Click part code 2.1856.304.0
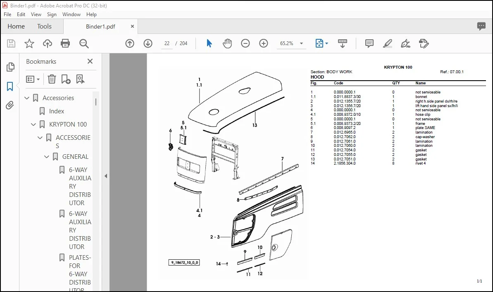 click(x=345, y=163)
